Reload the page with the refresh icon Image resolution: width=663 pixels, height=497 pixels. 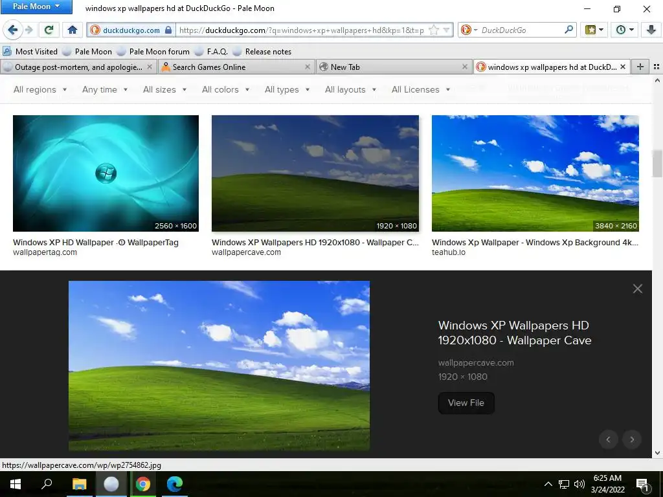coord(49,30)
